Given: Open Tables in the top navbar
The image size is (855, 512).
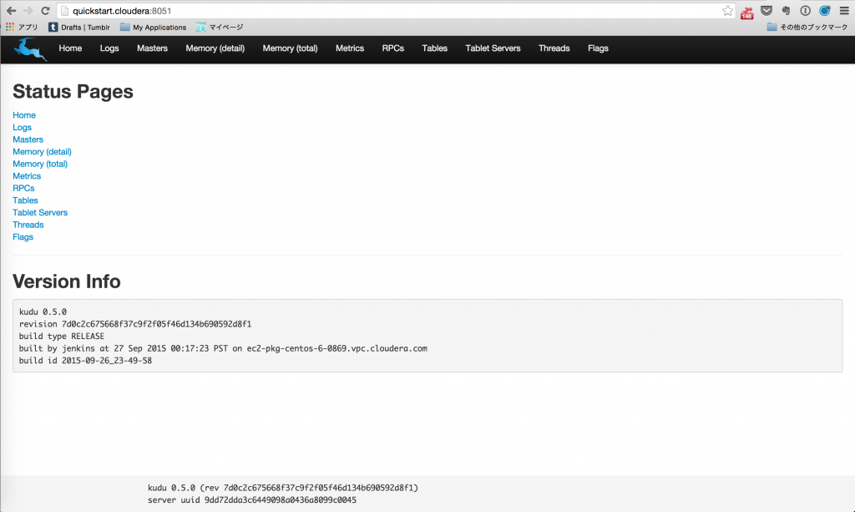Looking at the screenshot, I should pos(434,48).
